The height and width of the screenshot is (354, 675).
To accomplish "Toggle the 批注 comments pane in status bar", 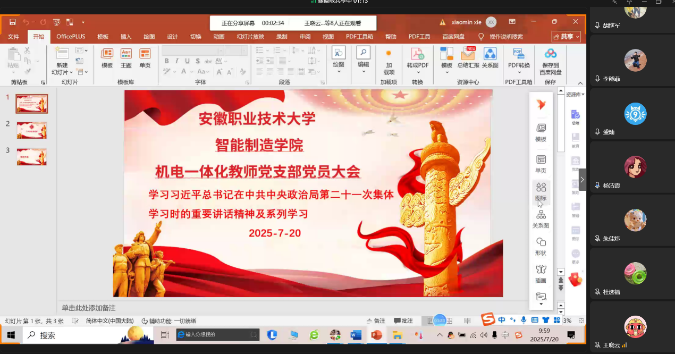I will (x=403, y=321).
